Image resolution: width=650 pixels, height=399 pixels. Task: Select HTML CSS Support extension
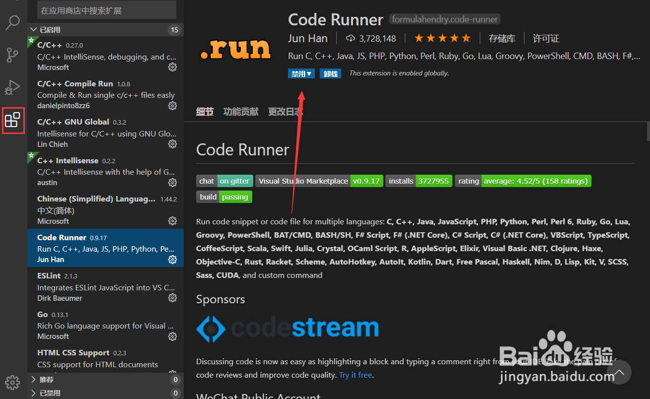105,358
